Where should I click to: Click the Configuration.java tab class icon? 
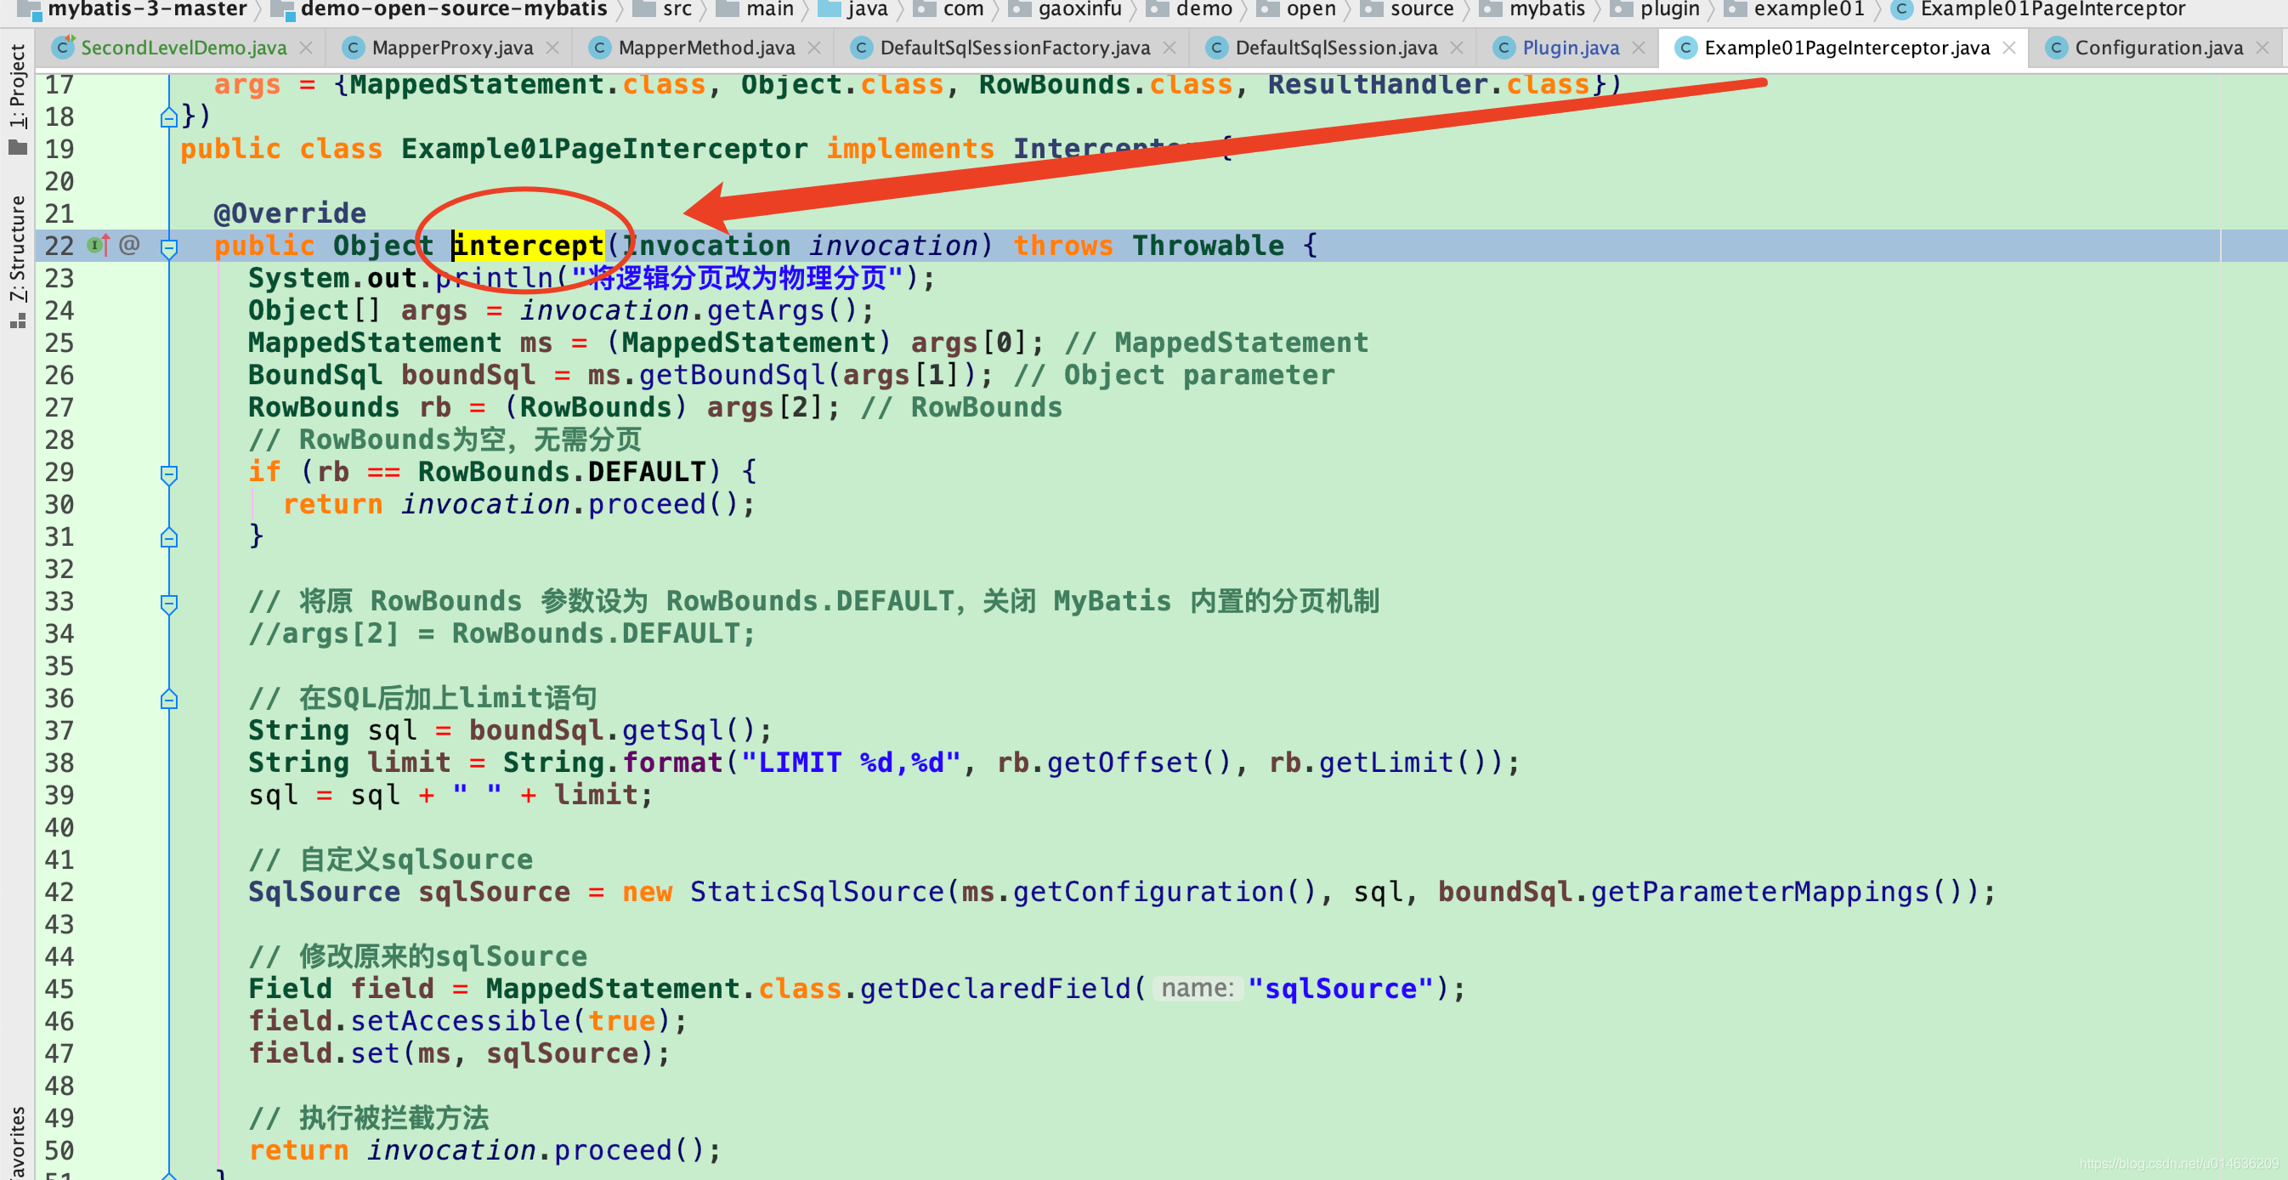point(2055,47)
